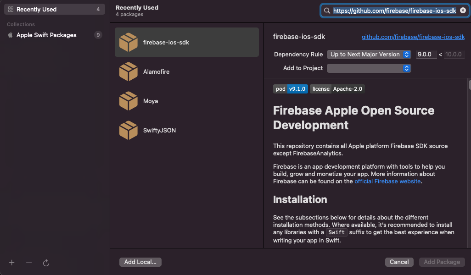The image size is (471, 275).
Task: Select the Moya package name
Action: point(151,101)
